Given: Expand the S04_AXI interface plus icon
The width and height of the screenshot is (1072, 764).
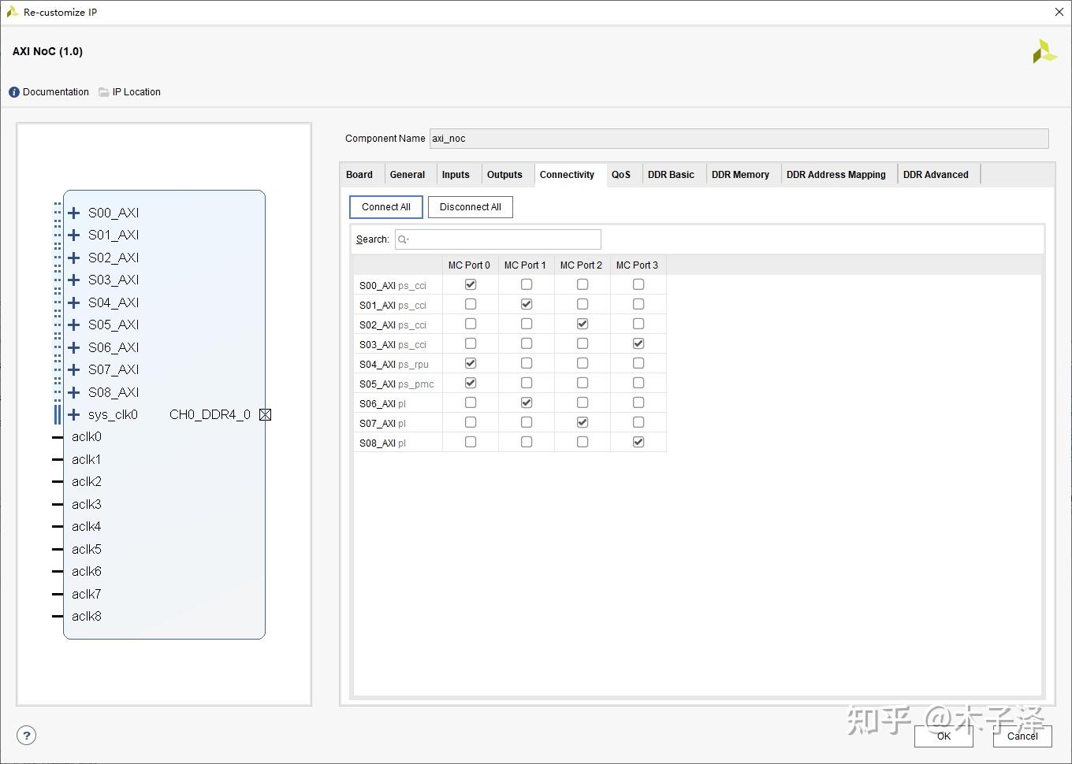Looking at the screenshot, I should pos(74,302).
